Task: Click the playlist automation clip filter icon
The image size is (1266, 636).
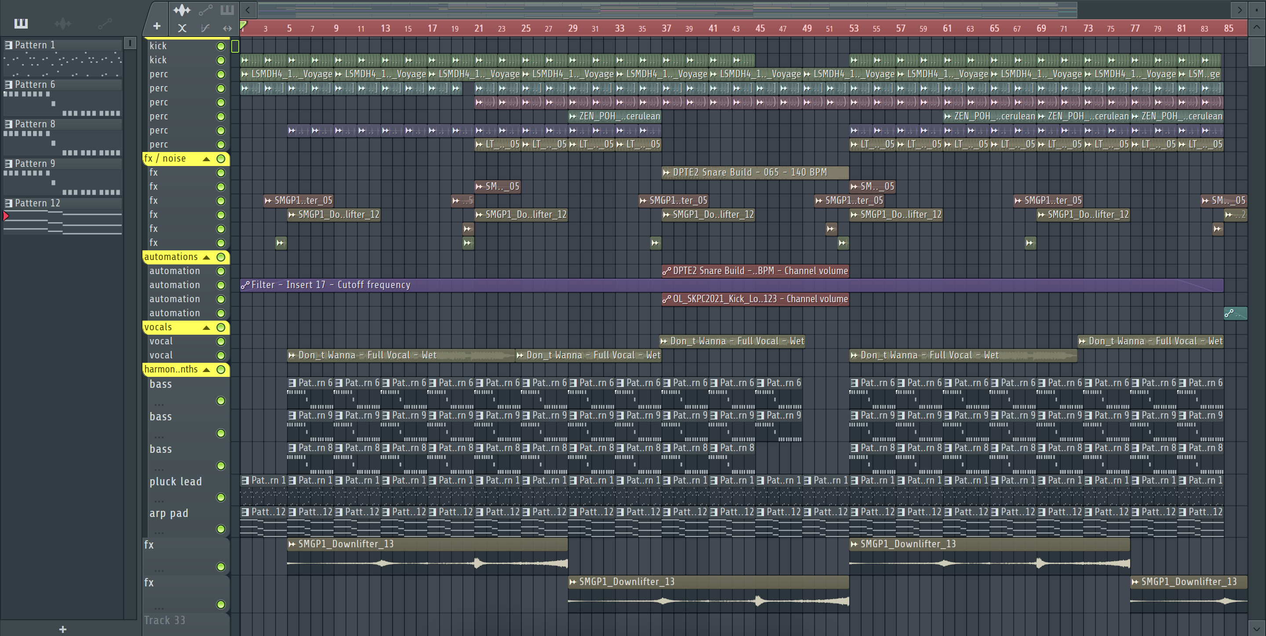Action: (205, 10)
